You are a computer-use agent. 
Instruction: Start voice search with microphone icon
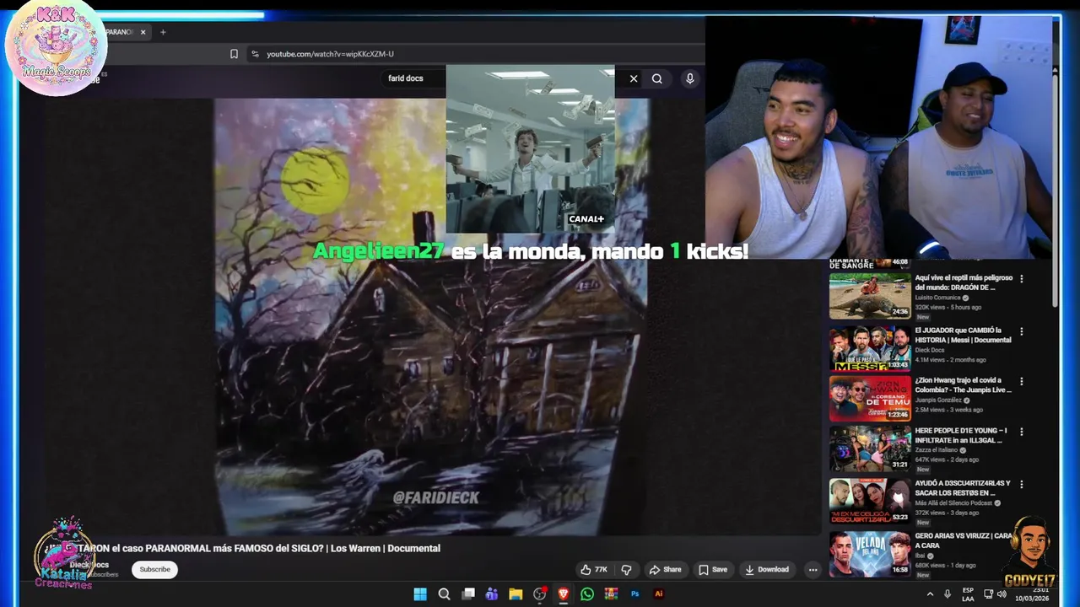click(x=689, y=78)
